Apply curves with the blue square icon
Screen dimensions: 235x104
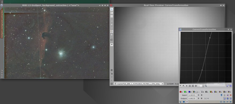pyautogui.click(x=184, y=102)
